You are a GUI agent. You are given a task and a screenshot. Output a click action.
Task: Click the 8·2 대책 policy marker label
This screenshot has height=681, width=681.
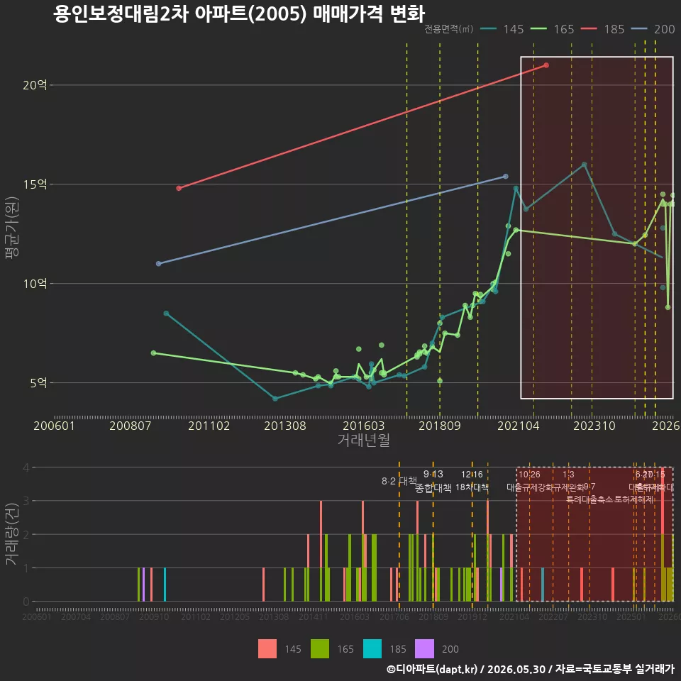click(399, 481)
